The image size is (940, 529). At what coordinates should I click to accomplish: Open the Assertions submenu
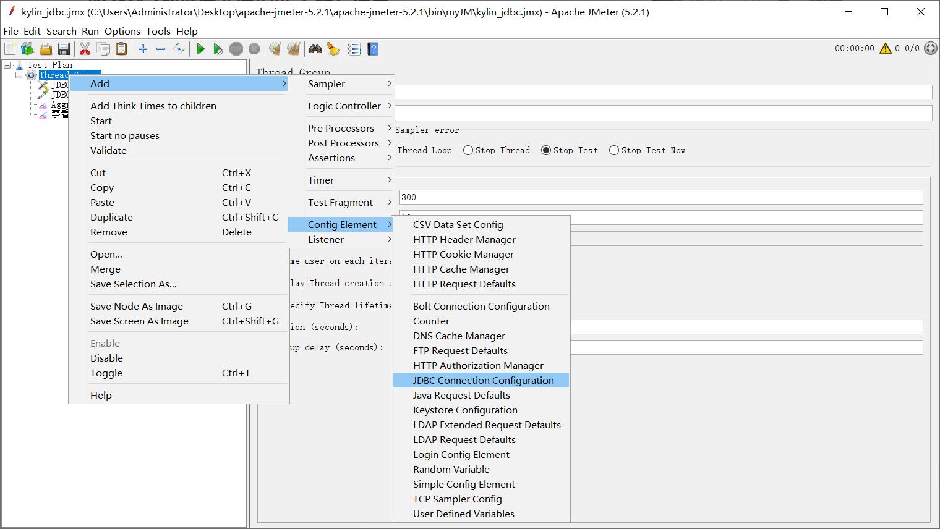(x=341, y=158)
